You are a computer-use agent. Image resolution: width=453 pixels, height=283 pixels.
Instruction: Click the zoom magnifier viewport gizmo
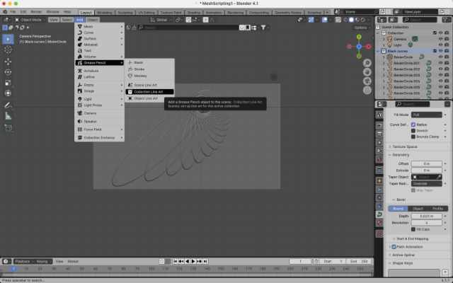point(367,63)
